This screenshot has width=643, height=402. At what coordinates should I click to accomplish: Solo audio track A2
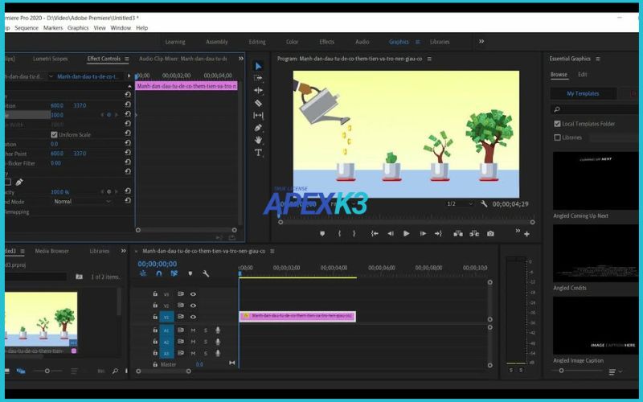[x=206, y=342]
